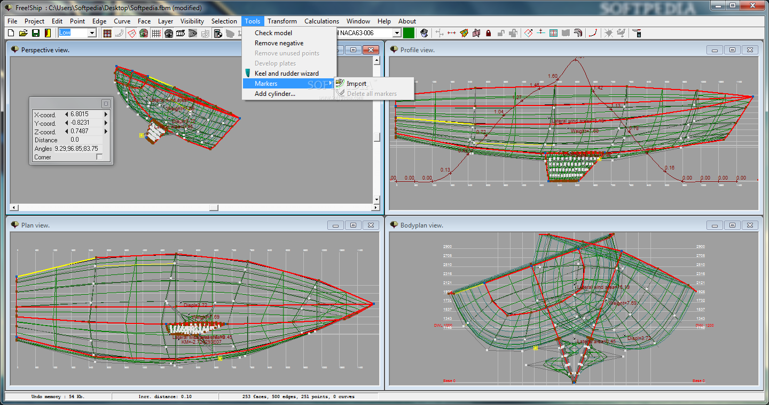Toggle show both hull sides icon

pos(144,33)
